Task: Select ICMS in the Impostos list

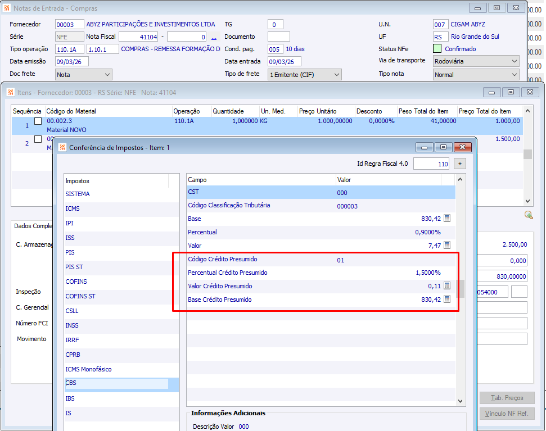Action: click(73, 208)
